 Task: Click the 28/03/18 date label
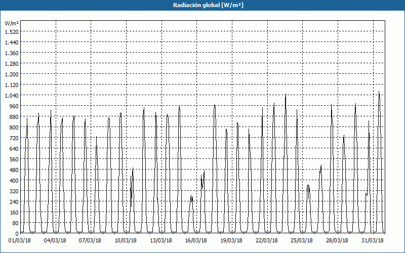click(x=337, y=241)
